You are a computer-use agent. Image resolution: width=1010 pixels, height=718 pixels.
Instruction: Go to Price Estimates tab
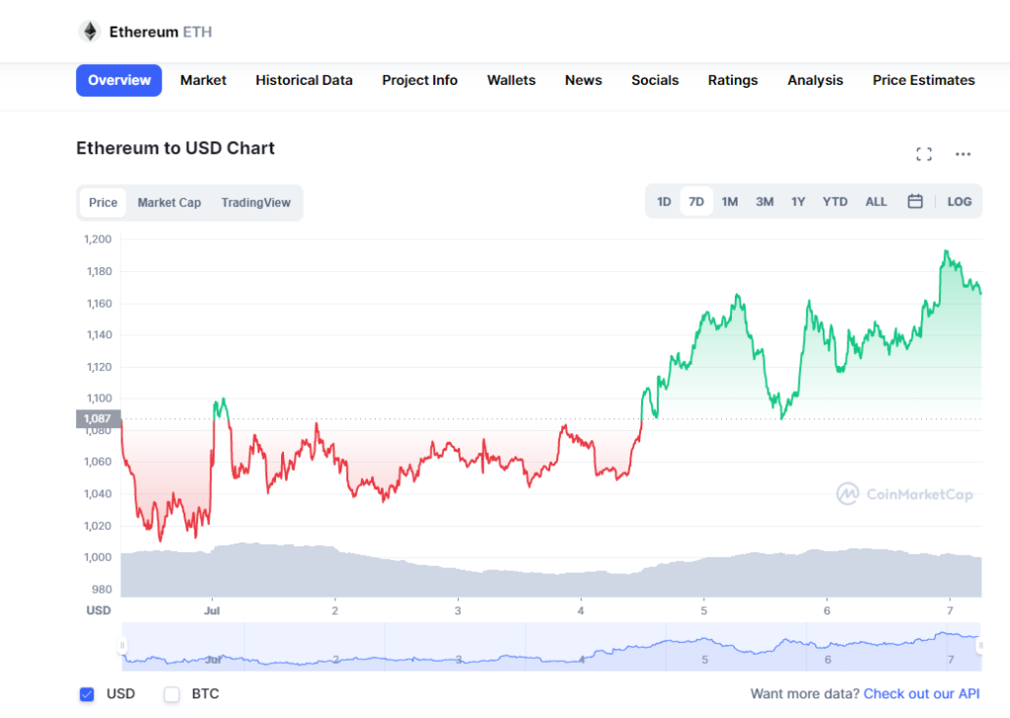coord(923,81)
